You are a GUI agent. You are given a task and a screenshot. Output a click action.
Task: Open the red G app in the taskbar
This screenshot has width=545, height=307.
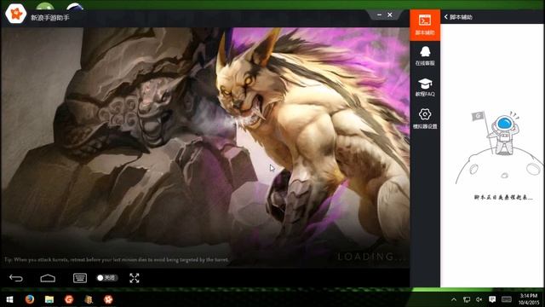(x=69, y=299)
